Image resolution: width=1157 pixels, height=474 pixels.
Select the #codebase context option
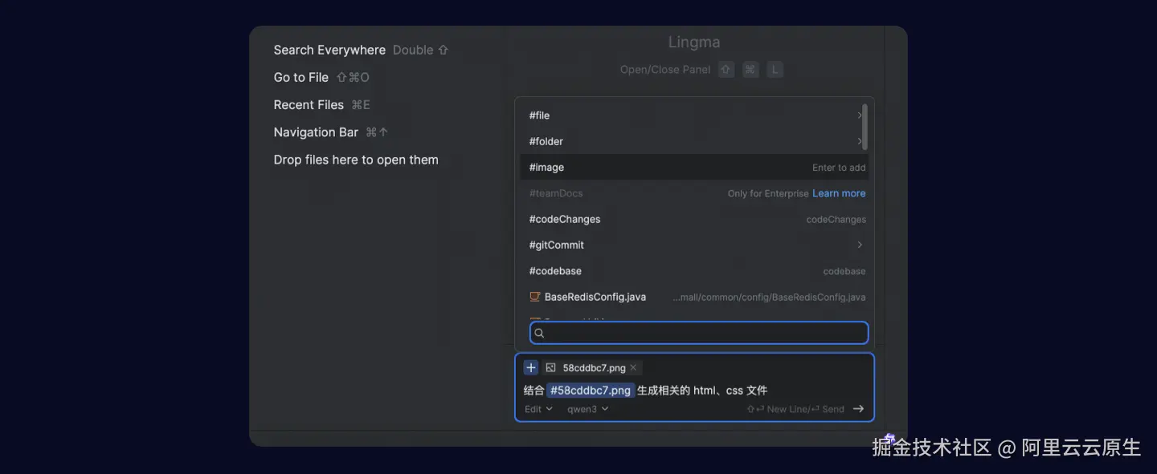[x=693, y=271]
